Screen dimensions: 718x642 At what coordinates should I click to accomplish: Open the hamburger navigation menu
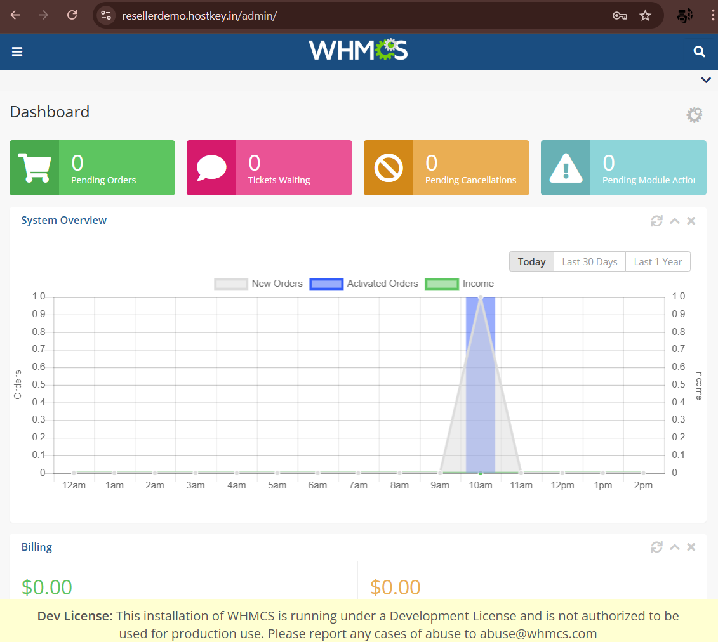(17, 51)
